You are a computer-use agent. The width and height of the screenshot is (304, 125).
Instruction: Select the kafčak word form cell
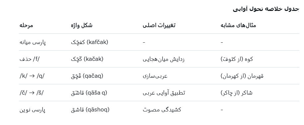[x=90, y=42]
